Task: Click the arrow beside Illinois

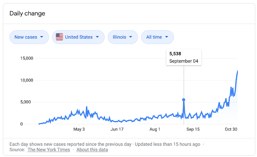Action: click(x=131, y=37)
